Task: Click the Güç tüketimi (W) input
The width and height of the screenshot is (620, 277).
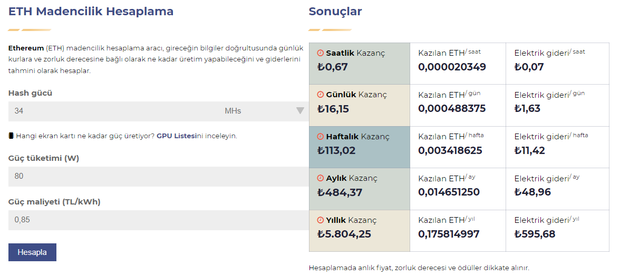Action: (x=158, y=176)
